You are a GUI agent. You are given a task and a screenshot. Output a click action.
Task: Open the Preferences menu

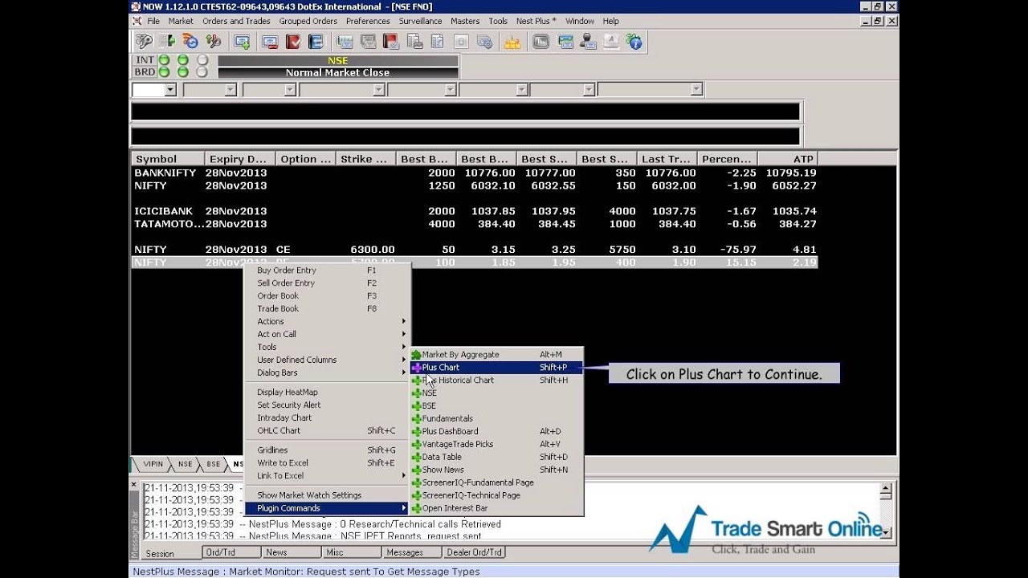tap(368, 21)
